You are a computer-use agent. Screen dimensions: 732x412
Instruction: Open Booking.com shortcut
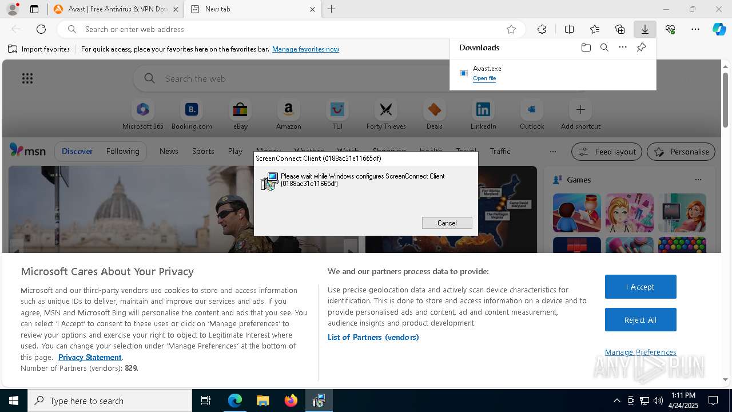(x=192, y=115)
